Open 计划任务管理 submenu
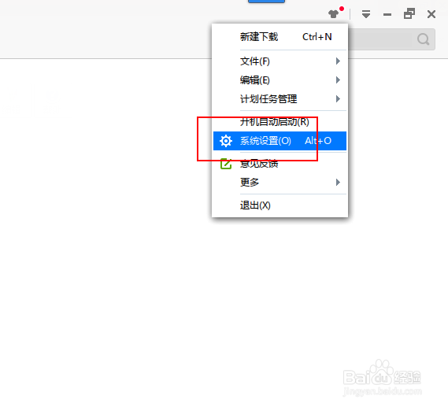The height and width of the screenshot is (407, 448). coord(280,99)
